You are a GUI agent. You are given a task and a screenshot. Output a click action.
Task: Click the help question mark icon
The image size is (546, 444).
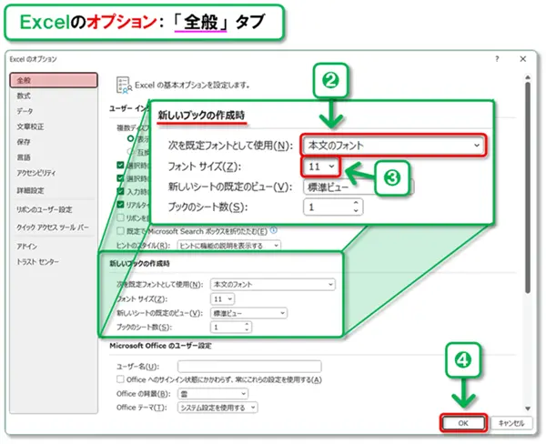coord(497,59)
